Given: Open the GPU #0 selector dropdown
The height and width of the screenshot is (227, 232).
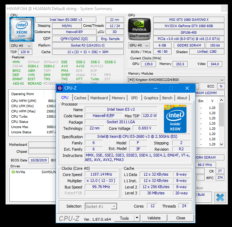Looking at the screenshot, I should [x=139, y=45].
